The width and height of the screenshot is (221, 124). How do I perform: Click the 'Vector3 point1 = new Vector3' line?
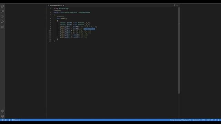[75, 23]
